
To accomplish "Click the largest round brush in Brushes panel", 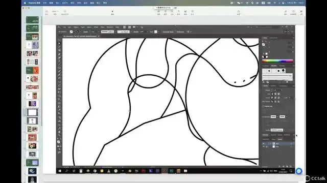I will pyautogui.click(x=283, y=71).
